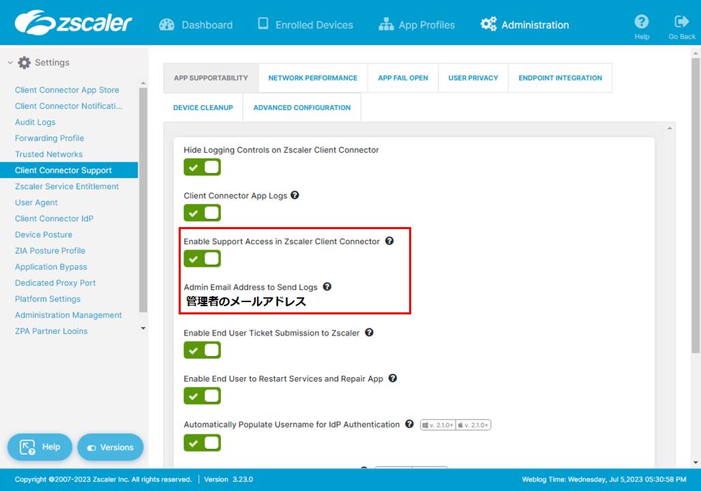This screenshot has width=701, height=491.
Task: Open Device Posture
Action: [44, 235]
